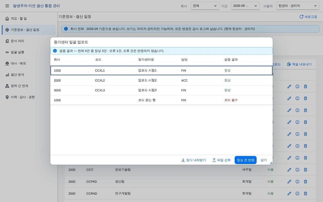Click 사용 status in the CCRND row
The image size is (323, 202).
[270, 193]
